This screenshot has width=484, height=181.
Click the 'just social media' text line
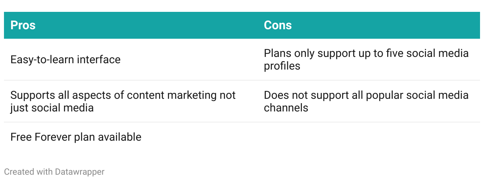tap(52, 107)
